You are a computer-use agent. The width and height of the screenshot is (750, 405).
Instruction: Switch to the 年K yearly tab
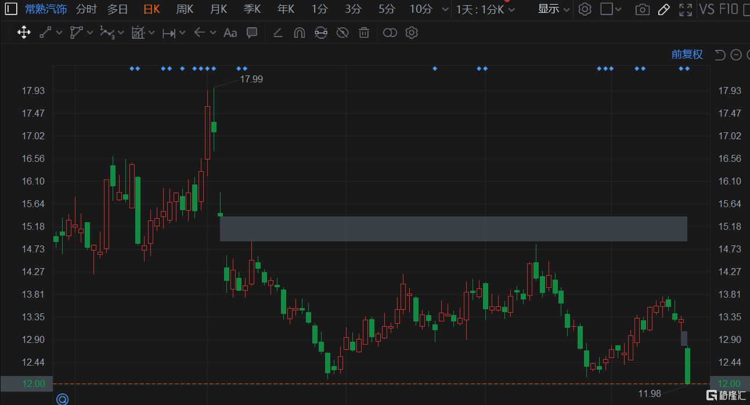(286, 9)
